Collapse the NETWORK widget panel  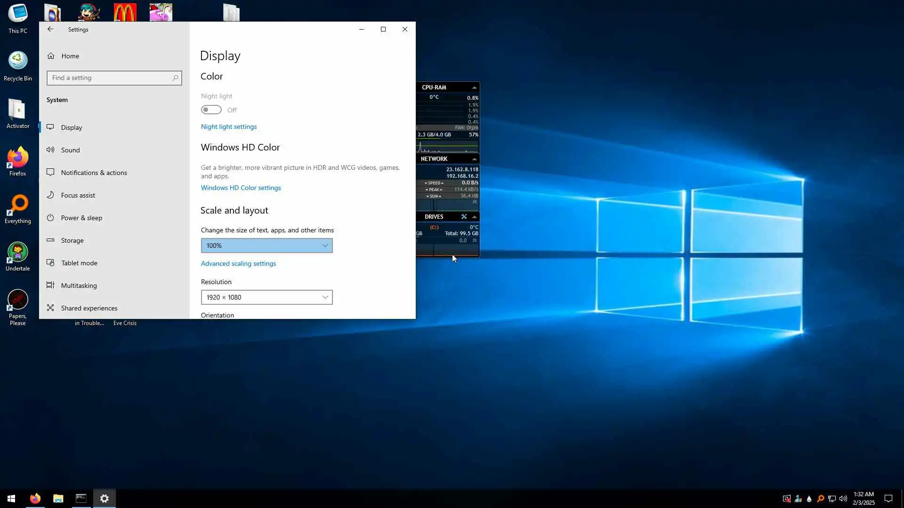pos(474,159)
